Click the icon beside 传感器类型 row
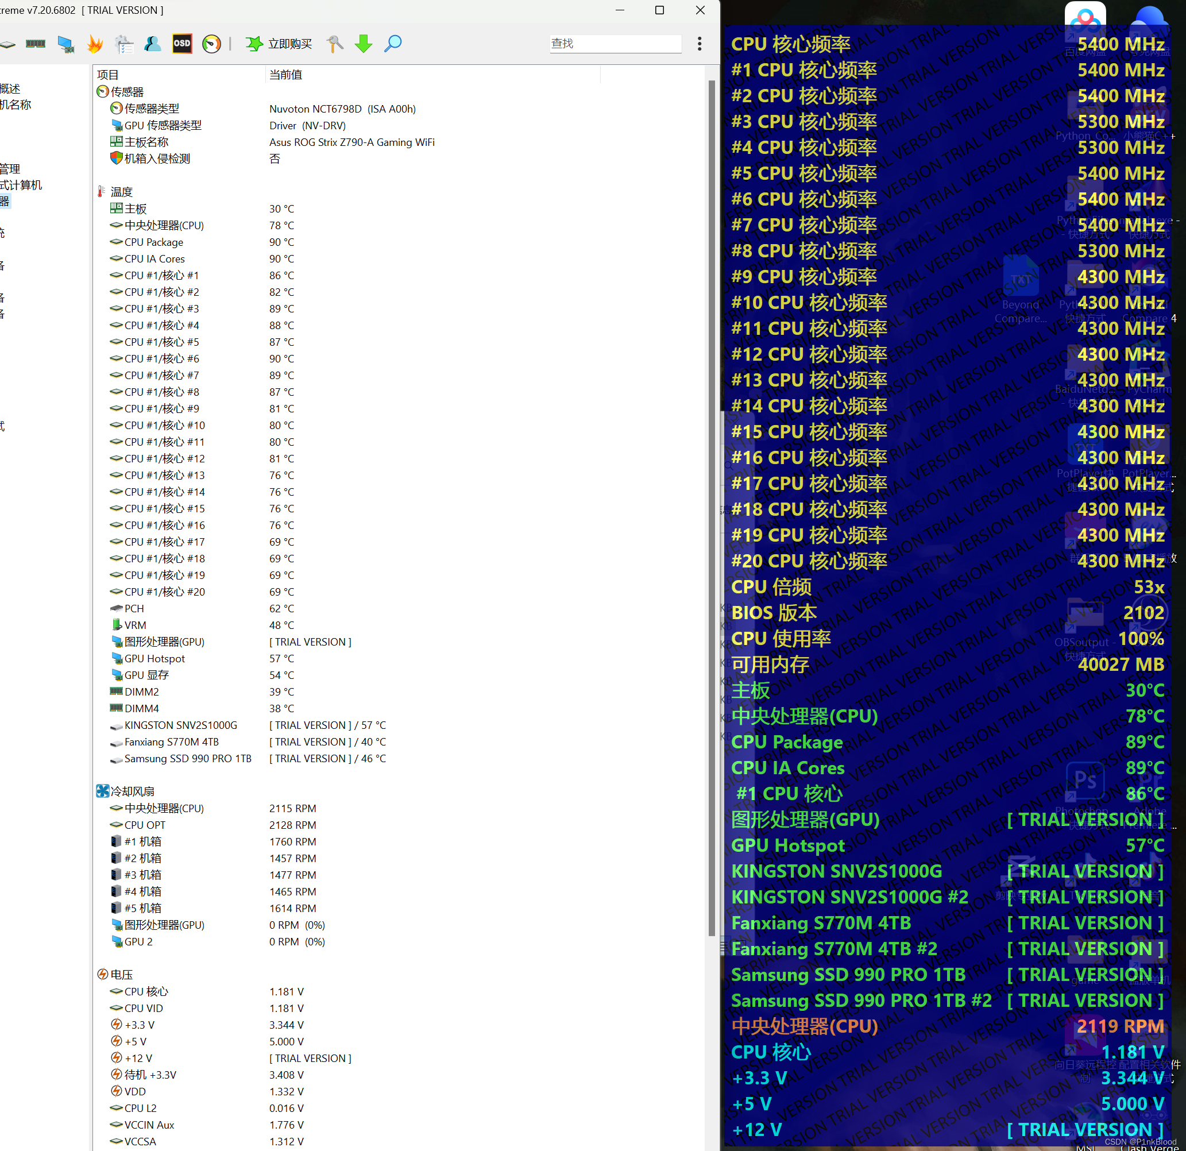This screenshot has height=1151, width=1186. pos(116,109)
